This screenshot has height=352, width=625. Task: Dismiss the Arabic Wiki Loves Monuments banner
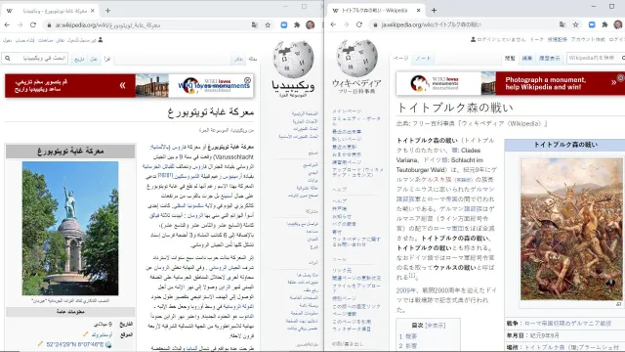[247, 80]
